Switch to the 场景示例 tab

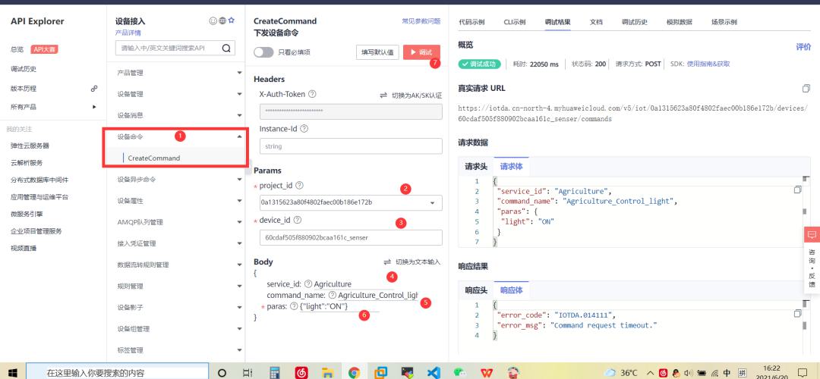click(724, 23)
